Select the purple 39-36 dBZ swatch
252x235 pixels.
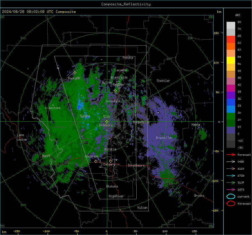click(231, 95)
